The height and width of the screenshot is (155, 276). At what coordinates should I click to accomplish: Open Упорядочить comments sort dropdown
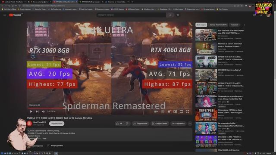[55, 146]
